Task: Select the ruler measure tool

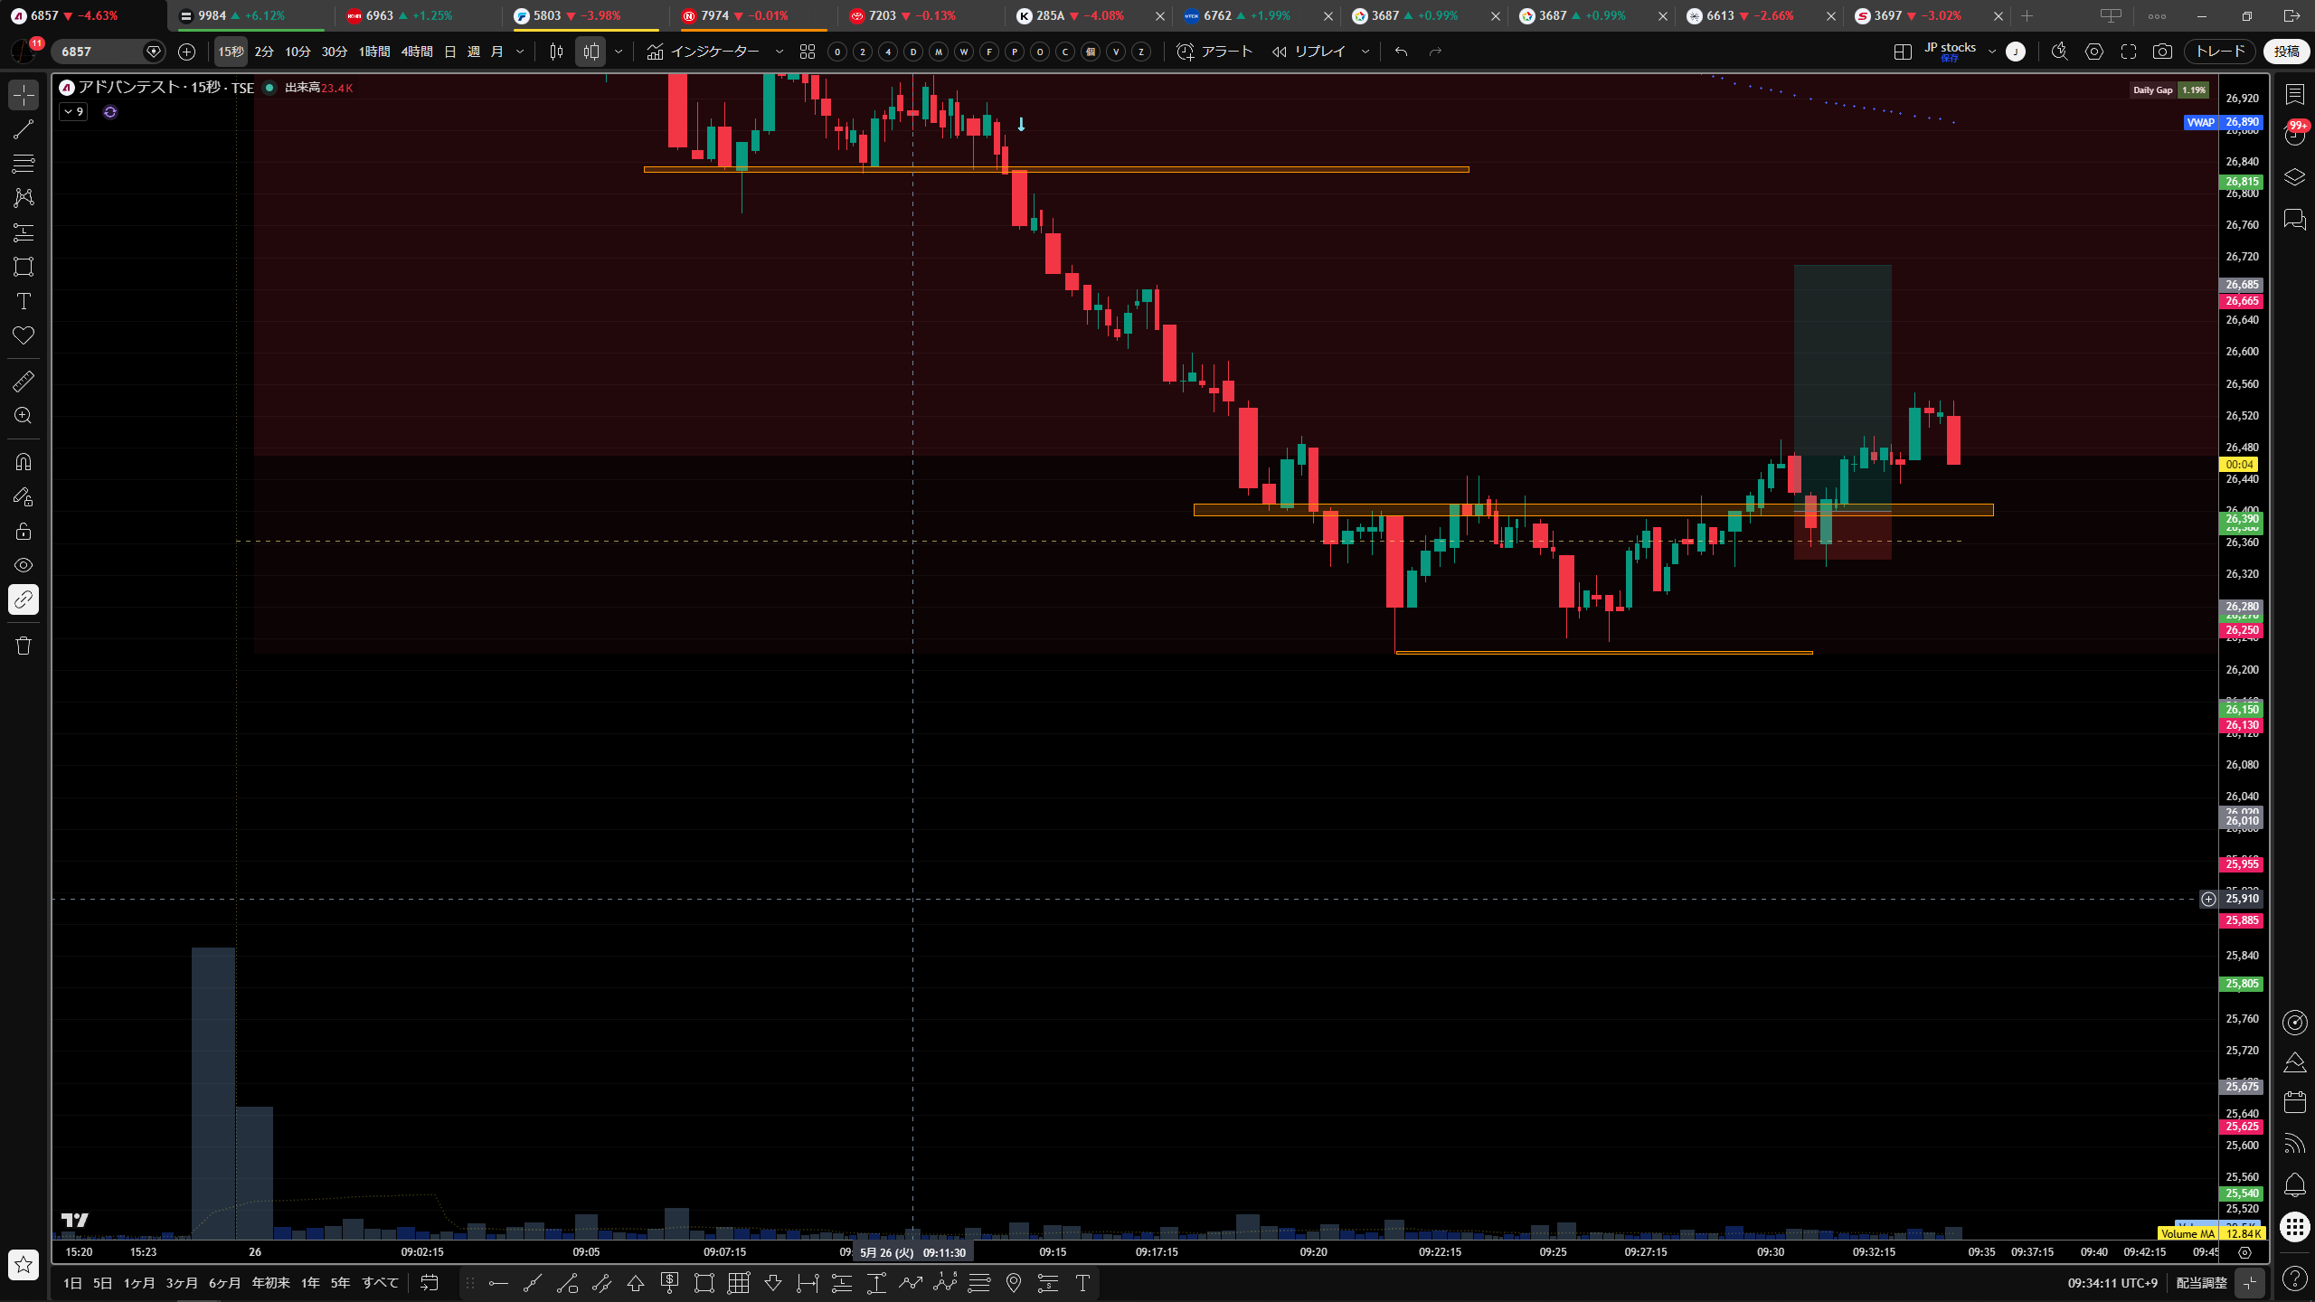Action: click(x=24, y=382)
